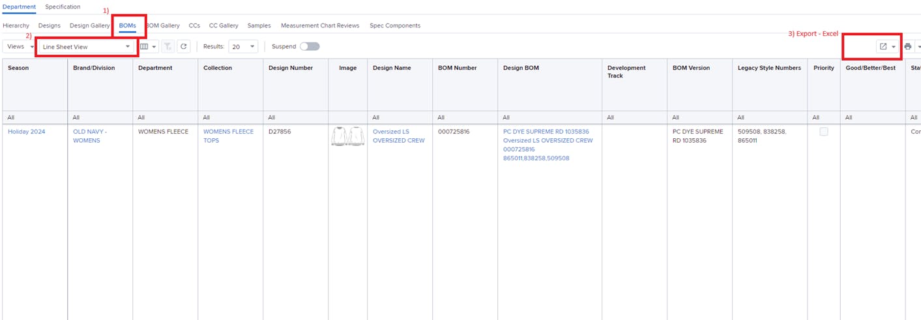The height and width of the screenshot is (320, 921).
Task: Sort by the Design Number column header
Action: [x=291, y=68]
